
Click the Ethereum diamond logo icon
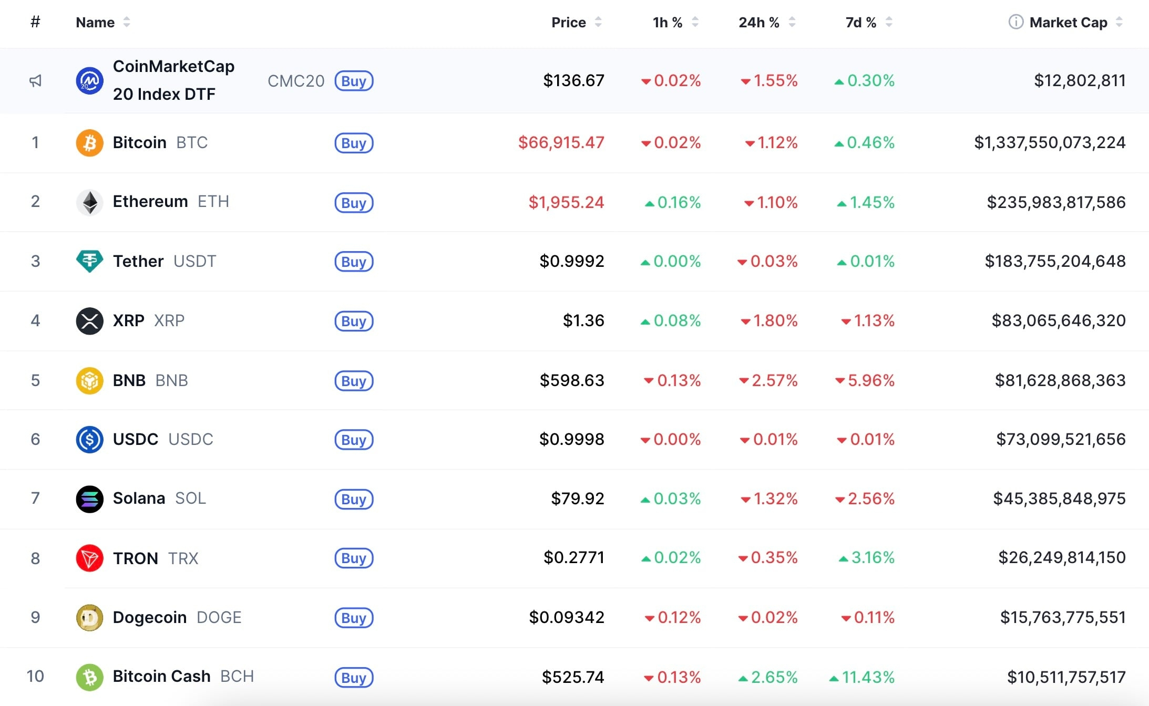click(x=89, y=202)
